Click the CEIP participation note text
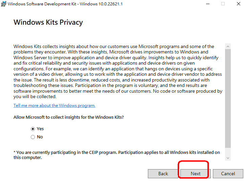Image resolution: width=245 pixels, height=182 pixels. point(117,155)
